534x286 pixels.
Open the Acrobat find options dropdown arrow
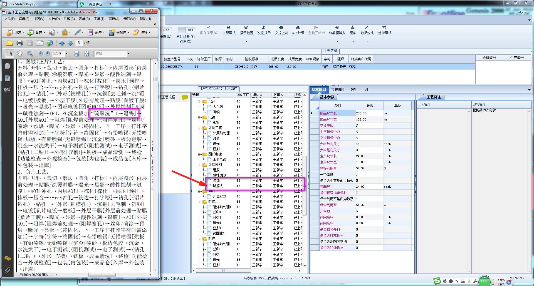click(x=128, y=54)
